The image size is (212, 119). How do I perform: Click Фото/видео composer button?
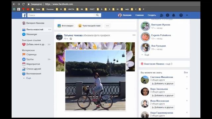pyautogui.click(x=66, y=26)
